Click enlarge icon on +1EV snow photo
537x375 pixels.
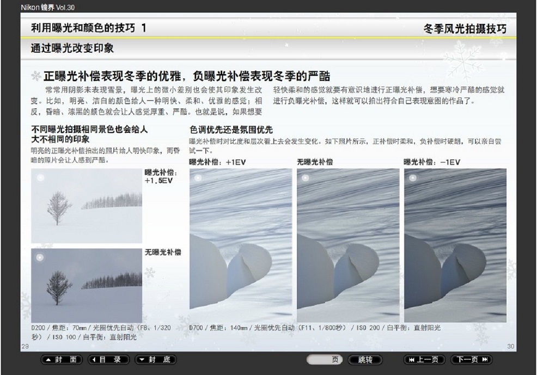(x=198, y=177)
